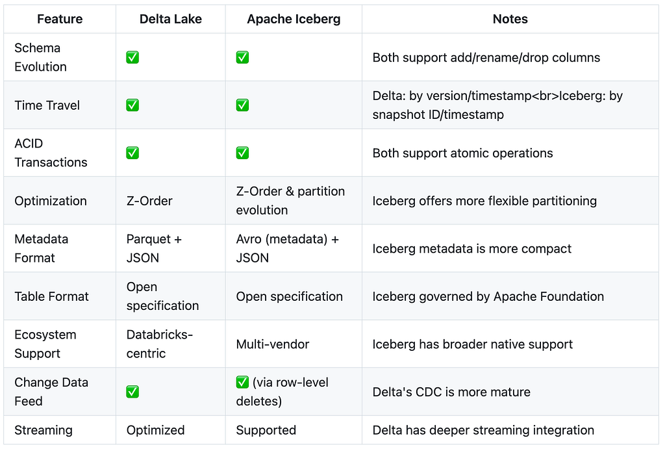Click the Multi-vendor cell
This screenshot has height=449, width=665.
pos(272,344)
